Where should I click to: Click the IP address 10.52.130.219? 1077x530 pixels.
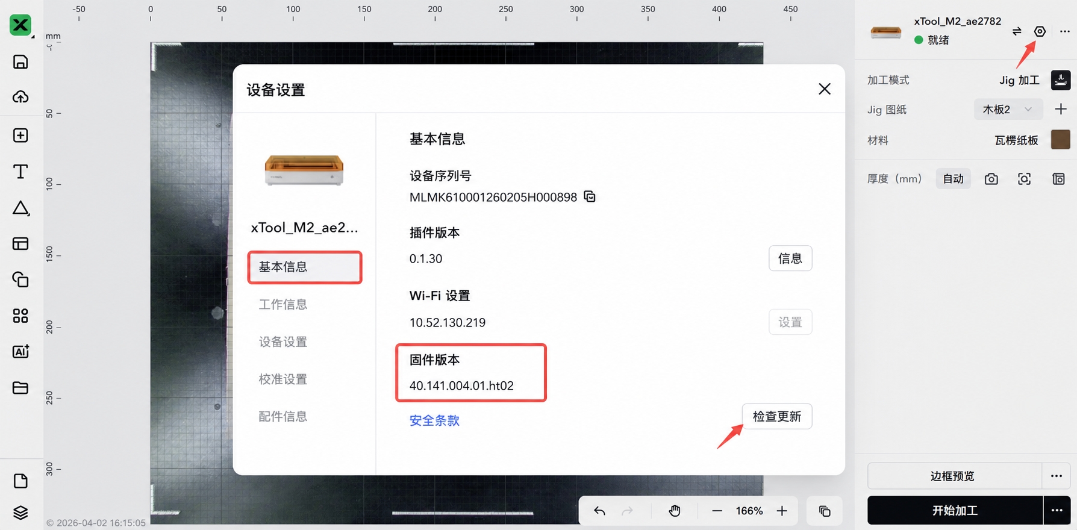448,322
